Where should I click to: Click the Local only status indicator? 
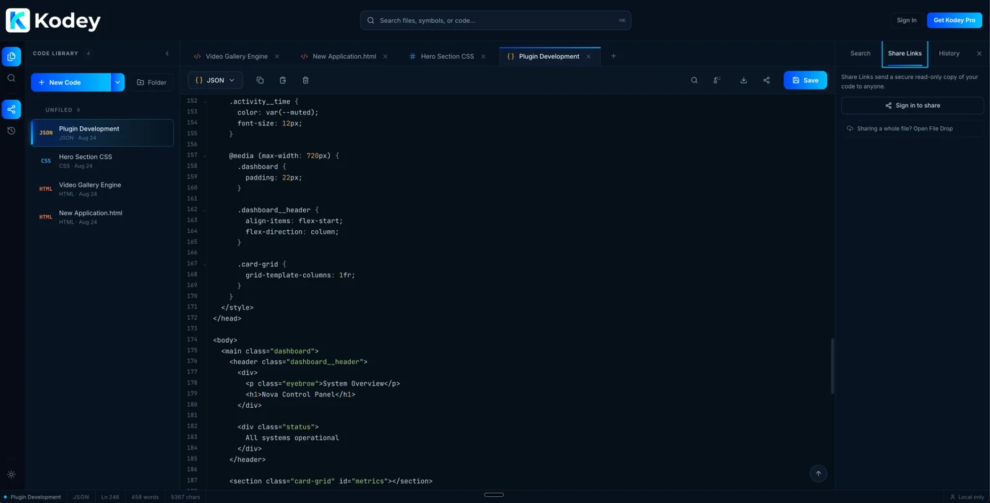click(967, 497)
